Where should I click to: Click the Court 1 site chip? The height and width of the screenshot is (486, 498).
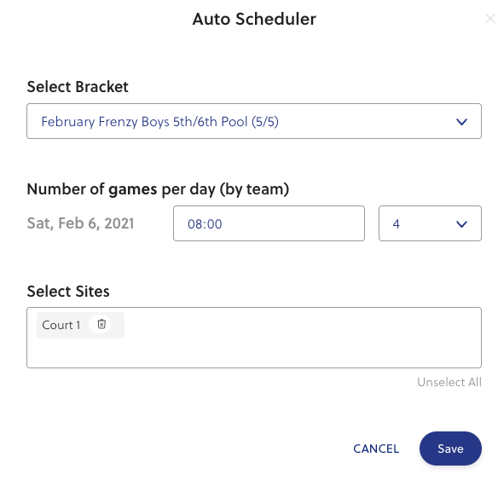pos(80,325)
